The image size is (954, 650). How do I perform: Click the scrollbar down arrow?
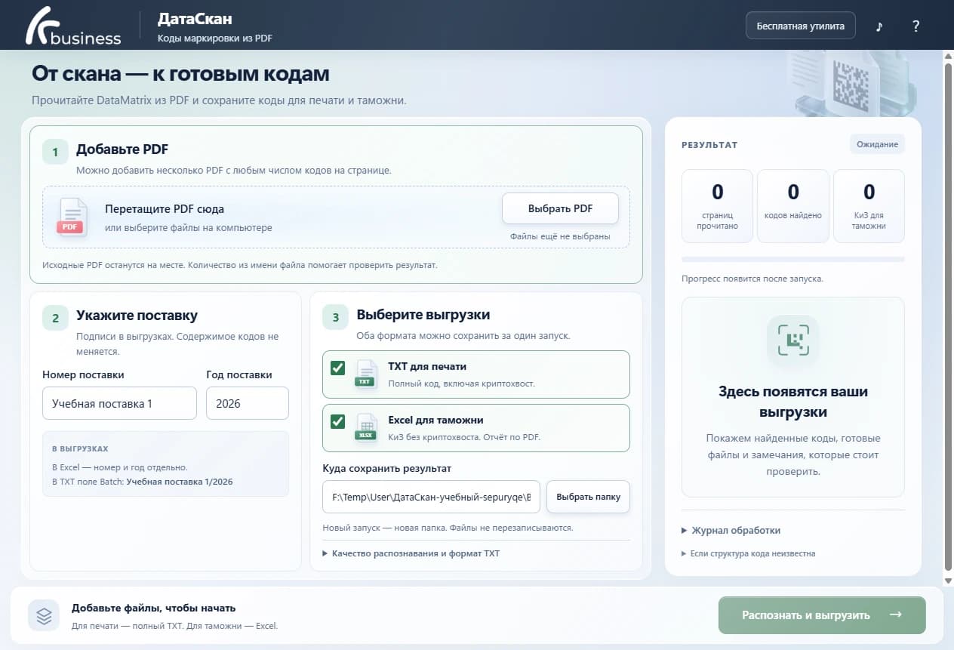point(948,581)
